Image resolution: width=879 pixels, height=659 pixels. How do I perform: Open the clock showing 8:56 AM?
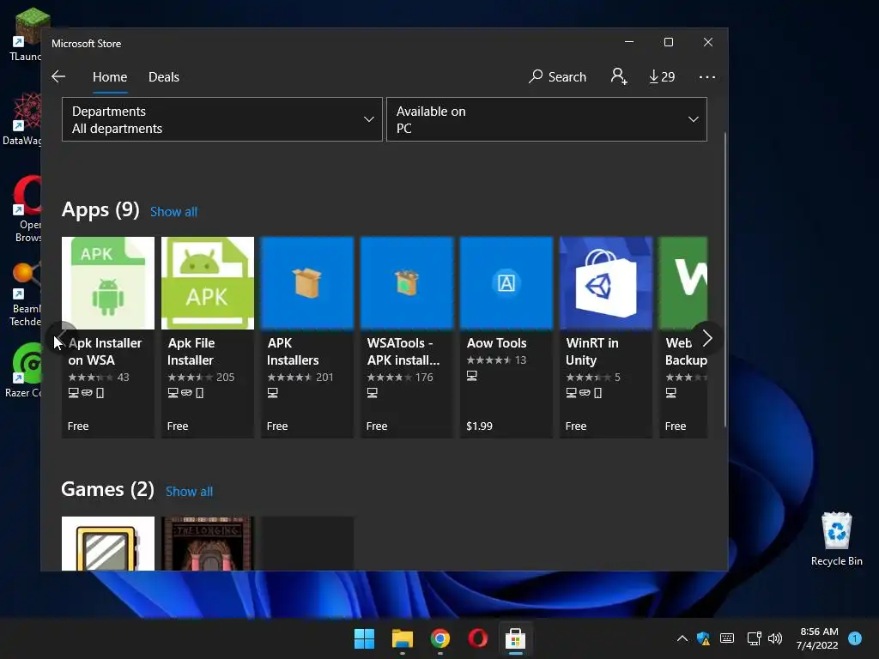818,638
